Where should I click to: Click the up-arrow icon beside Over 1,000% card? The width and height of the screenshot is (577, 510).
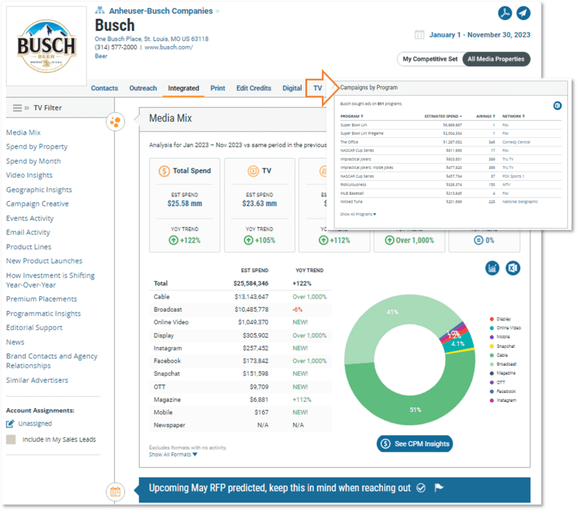pos(389,240)
